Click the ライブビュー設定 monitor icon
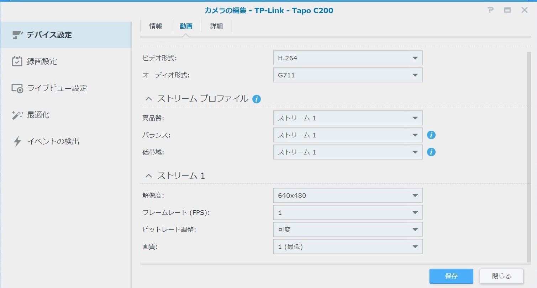 (x=17, y=88)
